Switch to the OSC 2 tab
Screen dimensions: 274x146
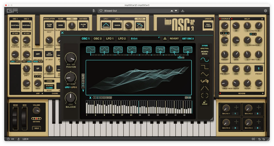point(98,38)
